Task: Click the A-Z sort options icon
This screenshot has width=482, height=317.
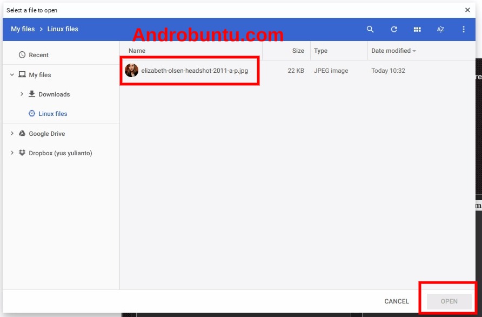Action: [x=440, y=29]
